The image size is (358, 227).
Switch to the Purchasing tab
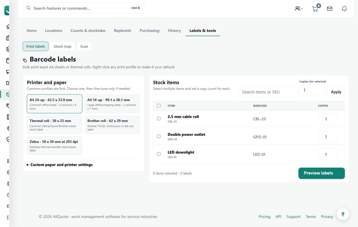coord(150,30)
